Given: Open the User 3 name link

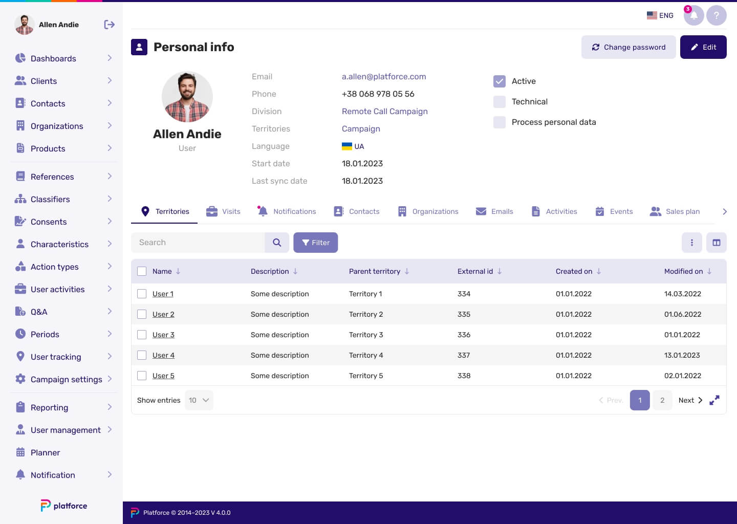Looking at the screenshot, I should 163,335.
